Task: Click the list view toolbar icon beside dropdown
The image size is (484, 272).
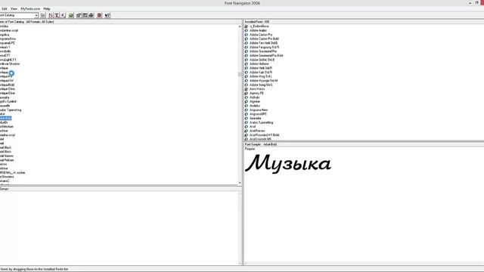Action: 43,15
